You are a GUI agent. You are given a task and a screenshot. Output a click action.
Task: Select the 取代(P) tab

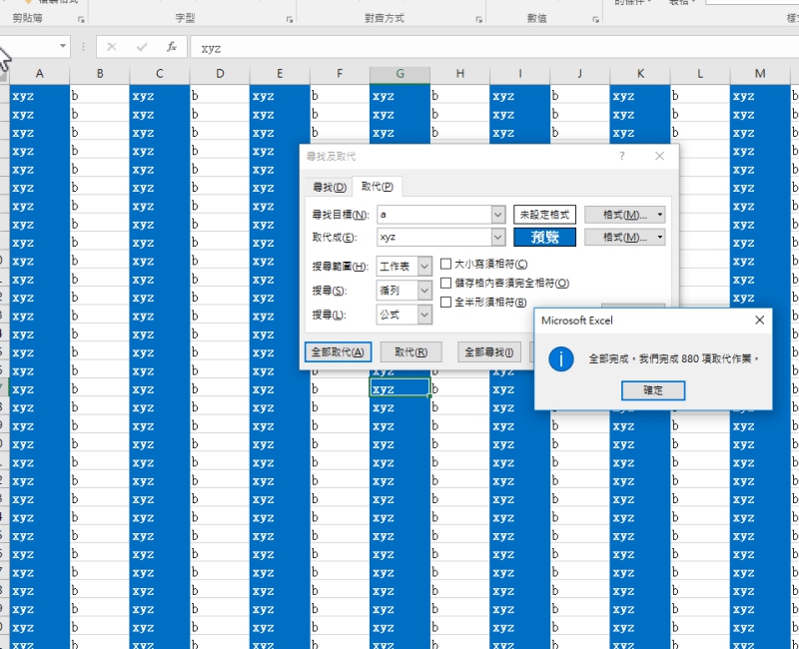(377, 187)
